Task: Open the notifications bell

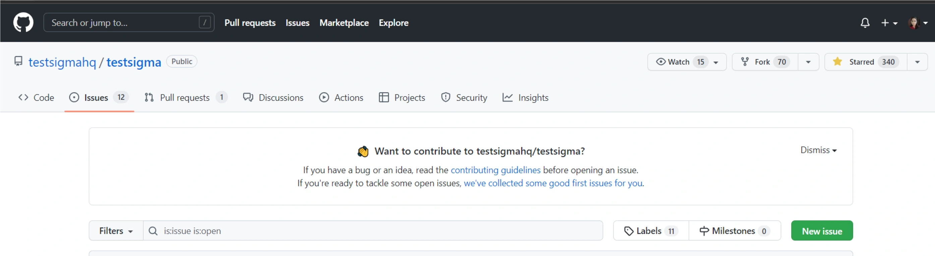Action: [865, 23]
